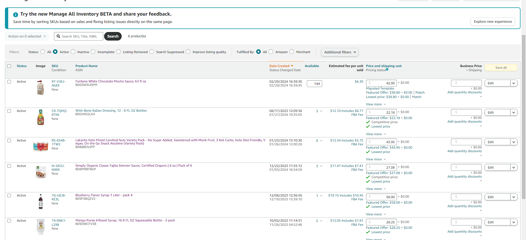The height and width of the screenshot is (240, 526).
Task: Click the Save all button
Action: coord(501,68)
